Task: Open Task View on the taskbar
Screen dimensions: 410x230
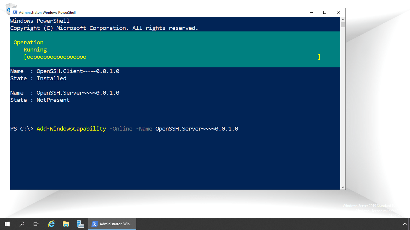Action: point(36,224)
